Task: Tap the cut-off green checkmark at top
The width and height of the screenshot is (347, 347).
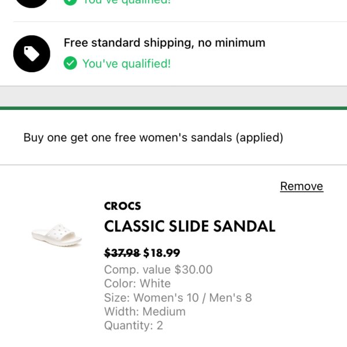Action: (x=70, y=2)
